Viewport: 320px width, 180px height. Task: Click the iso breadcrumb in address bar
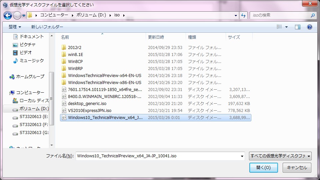pos(117,15)
